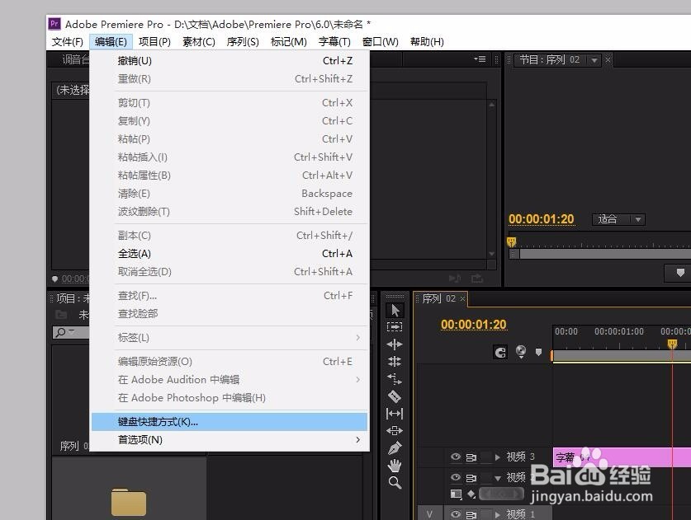The width and height of the screenshot is (691, 520).
Task: Toggle track lock box on 视频 1
Action: pos(485,514)
